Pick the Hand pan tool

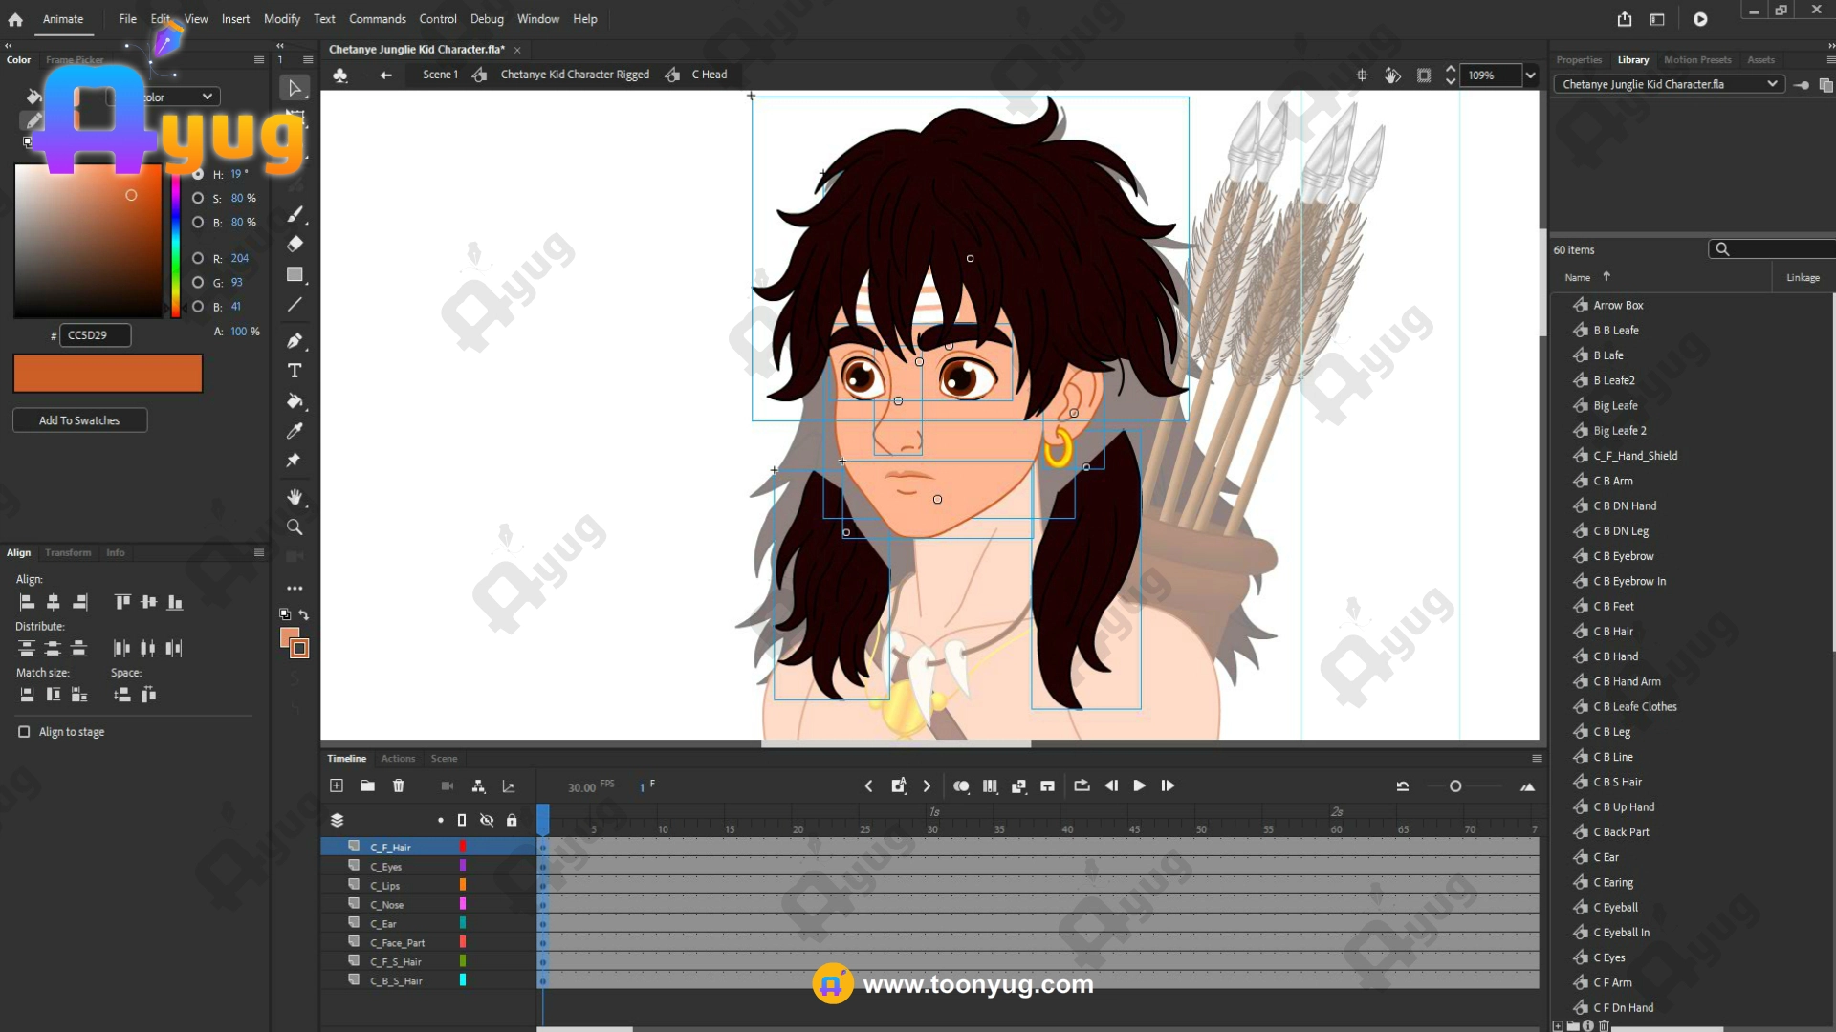click(295, 497)
